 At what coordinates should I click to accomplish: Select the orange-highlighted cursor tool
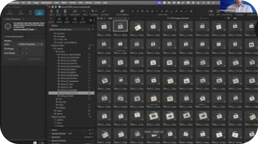pyautogui.click(x=137, y=11)
